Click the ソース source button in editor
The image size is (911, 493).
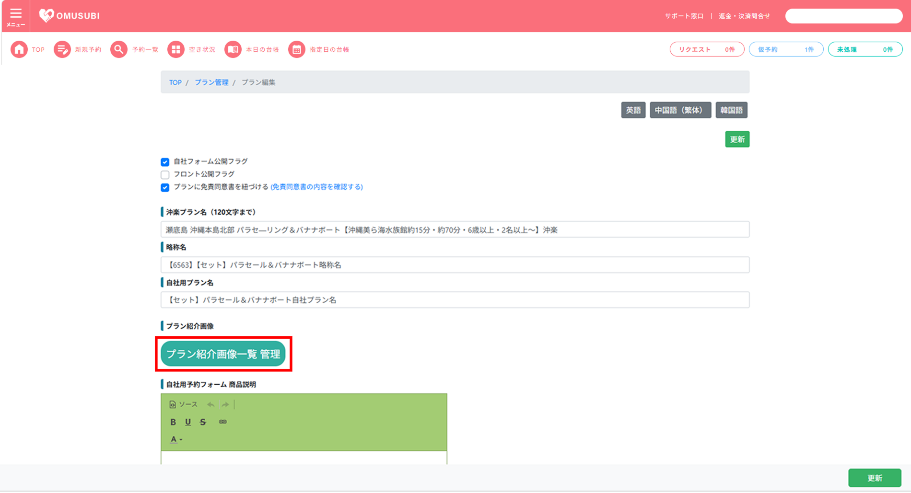[x=183, y=405]
